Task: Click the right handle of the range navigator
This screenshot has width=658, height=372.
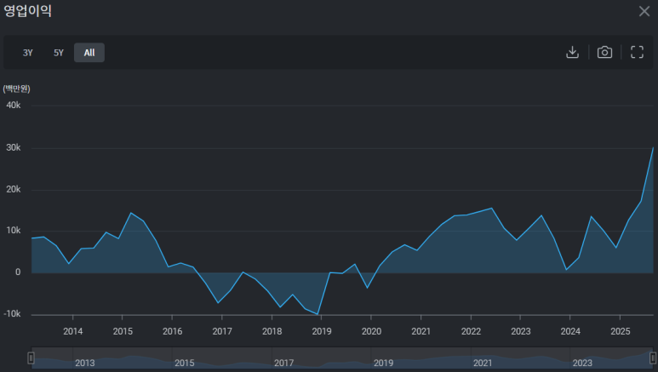Action: tap(653, 358)
